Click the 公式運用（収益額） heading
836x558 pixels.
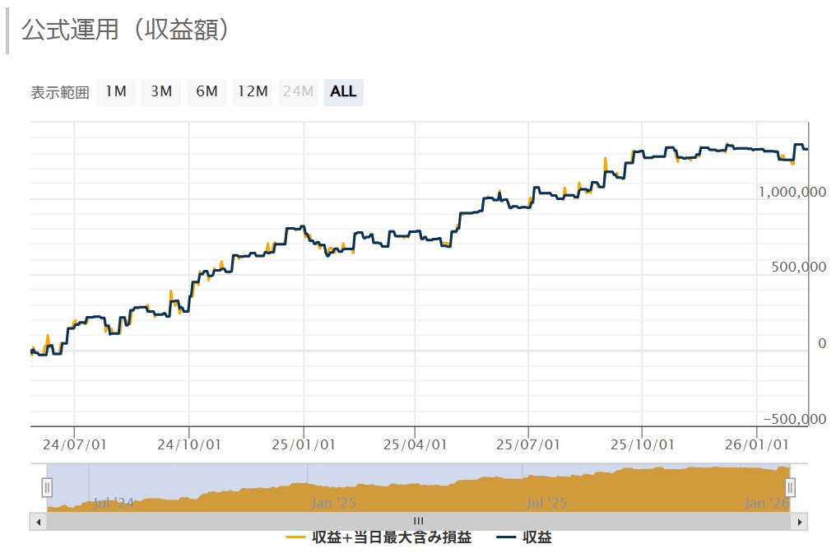pyautogui.click(x=125, y=30)
